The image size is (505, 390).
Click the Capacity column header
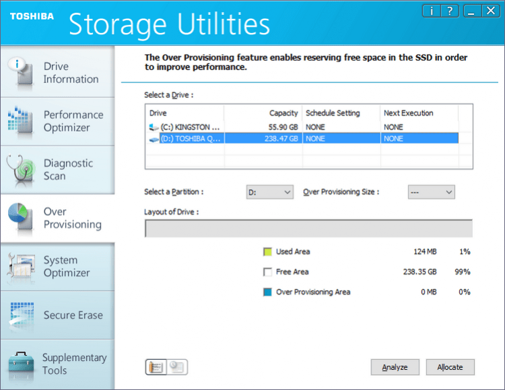(x=263, y=113)
